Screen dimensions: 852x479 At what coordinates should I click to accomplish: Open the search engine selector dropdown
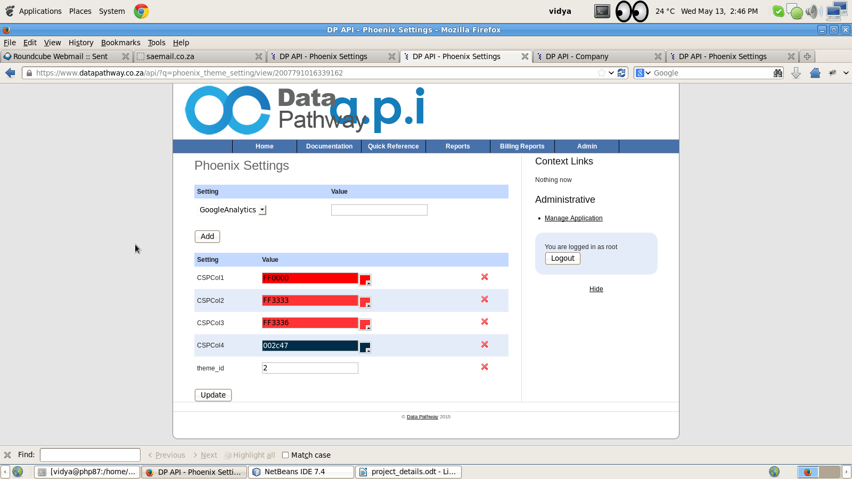pos(643,73)
